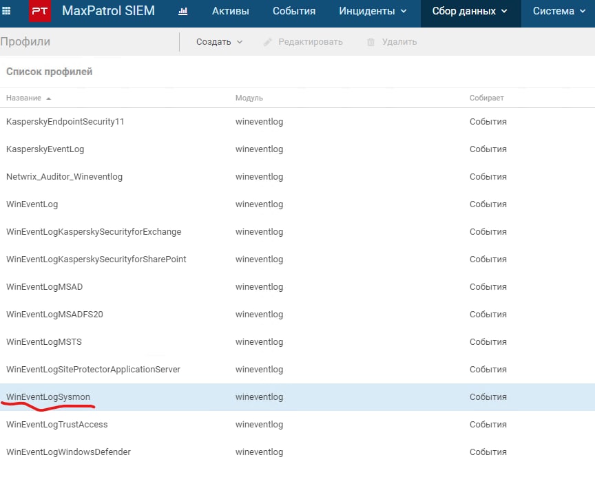Click События cell in WinEventLogMSTS row
The height and width of the screenshot is (477, 595).
(x=488, y=342)
